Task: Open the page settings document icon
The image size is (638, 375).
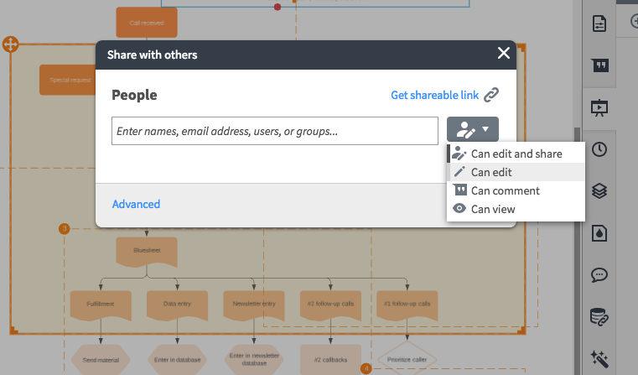Action: 599,23
